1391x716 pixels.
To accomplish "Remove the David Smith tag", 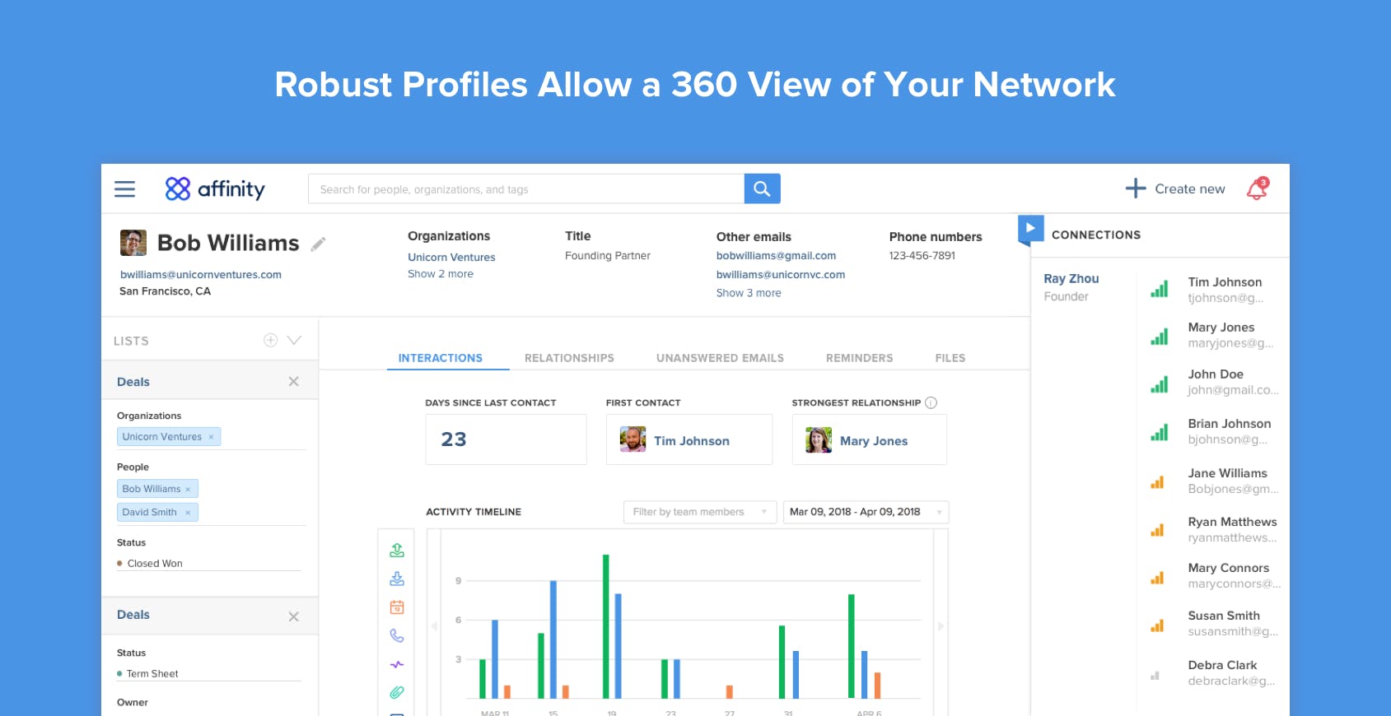I will click(188, 512).
